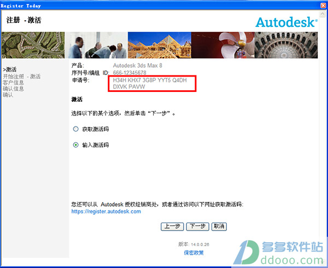328x268 pixels.
Task: Click the version text 14.0.0.26
Action: click(200, 244)
